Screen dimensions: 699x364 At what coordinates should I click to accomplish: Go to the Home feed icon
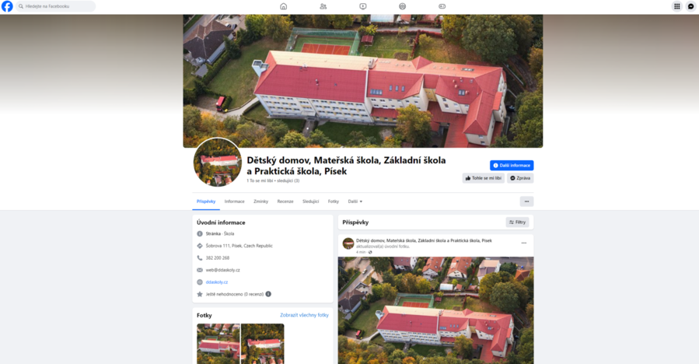[284, 6]
